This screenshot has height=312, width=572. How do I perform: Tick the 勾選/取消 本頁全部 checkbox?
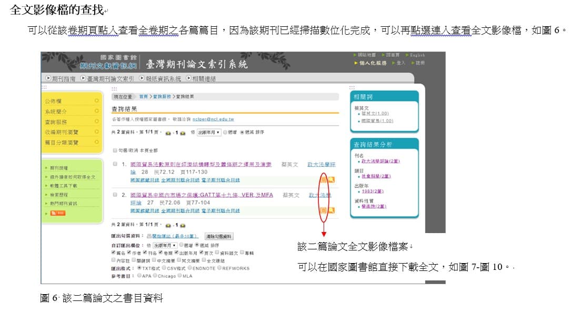[x=115, y=150]
